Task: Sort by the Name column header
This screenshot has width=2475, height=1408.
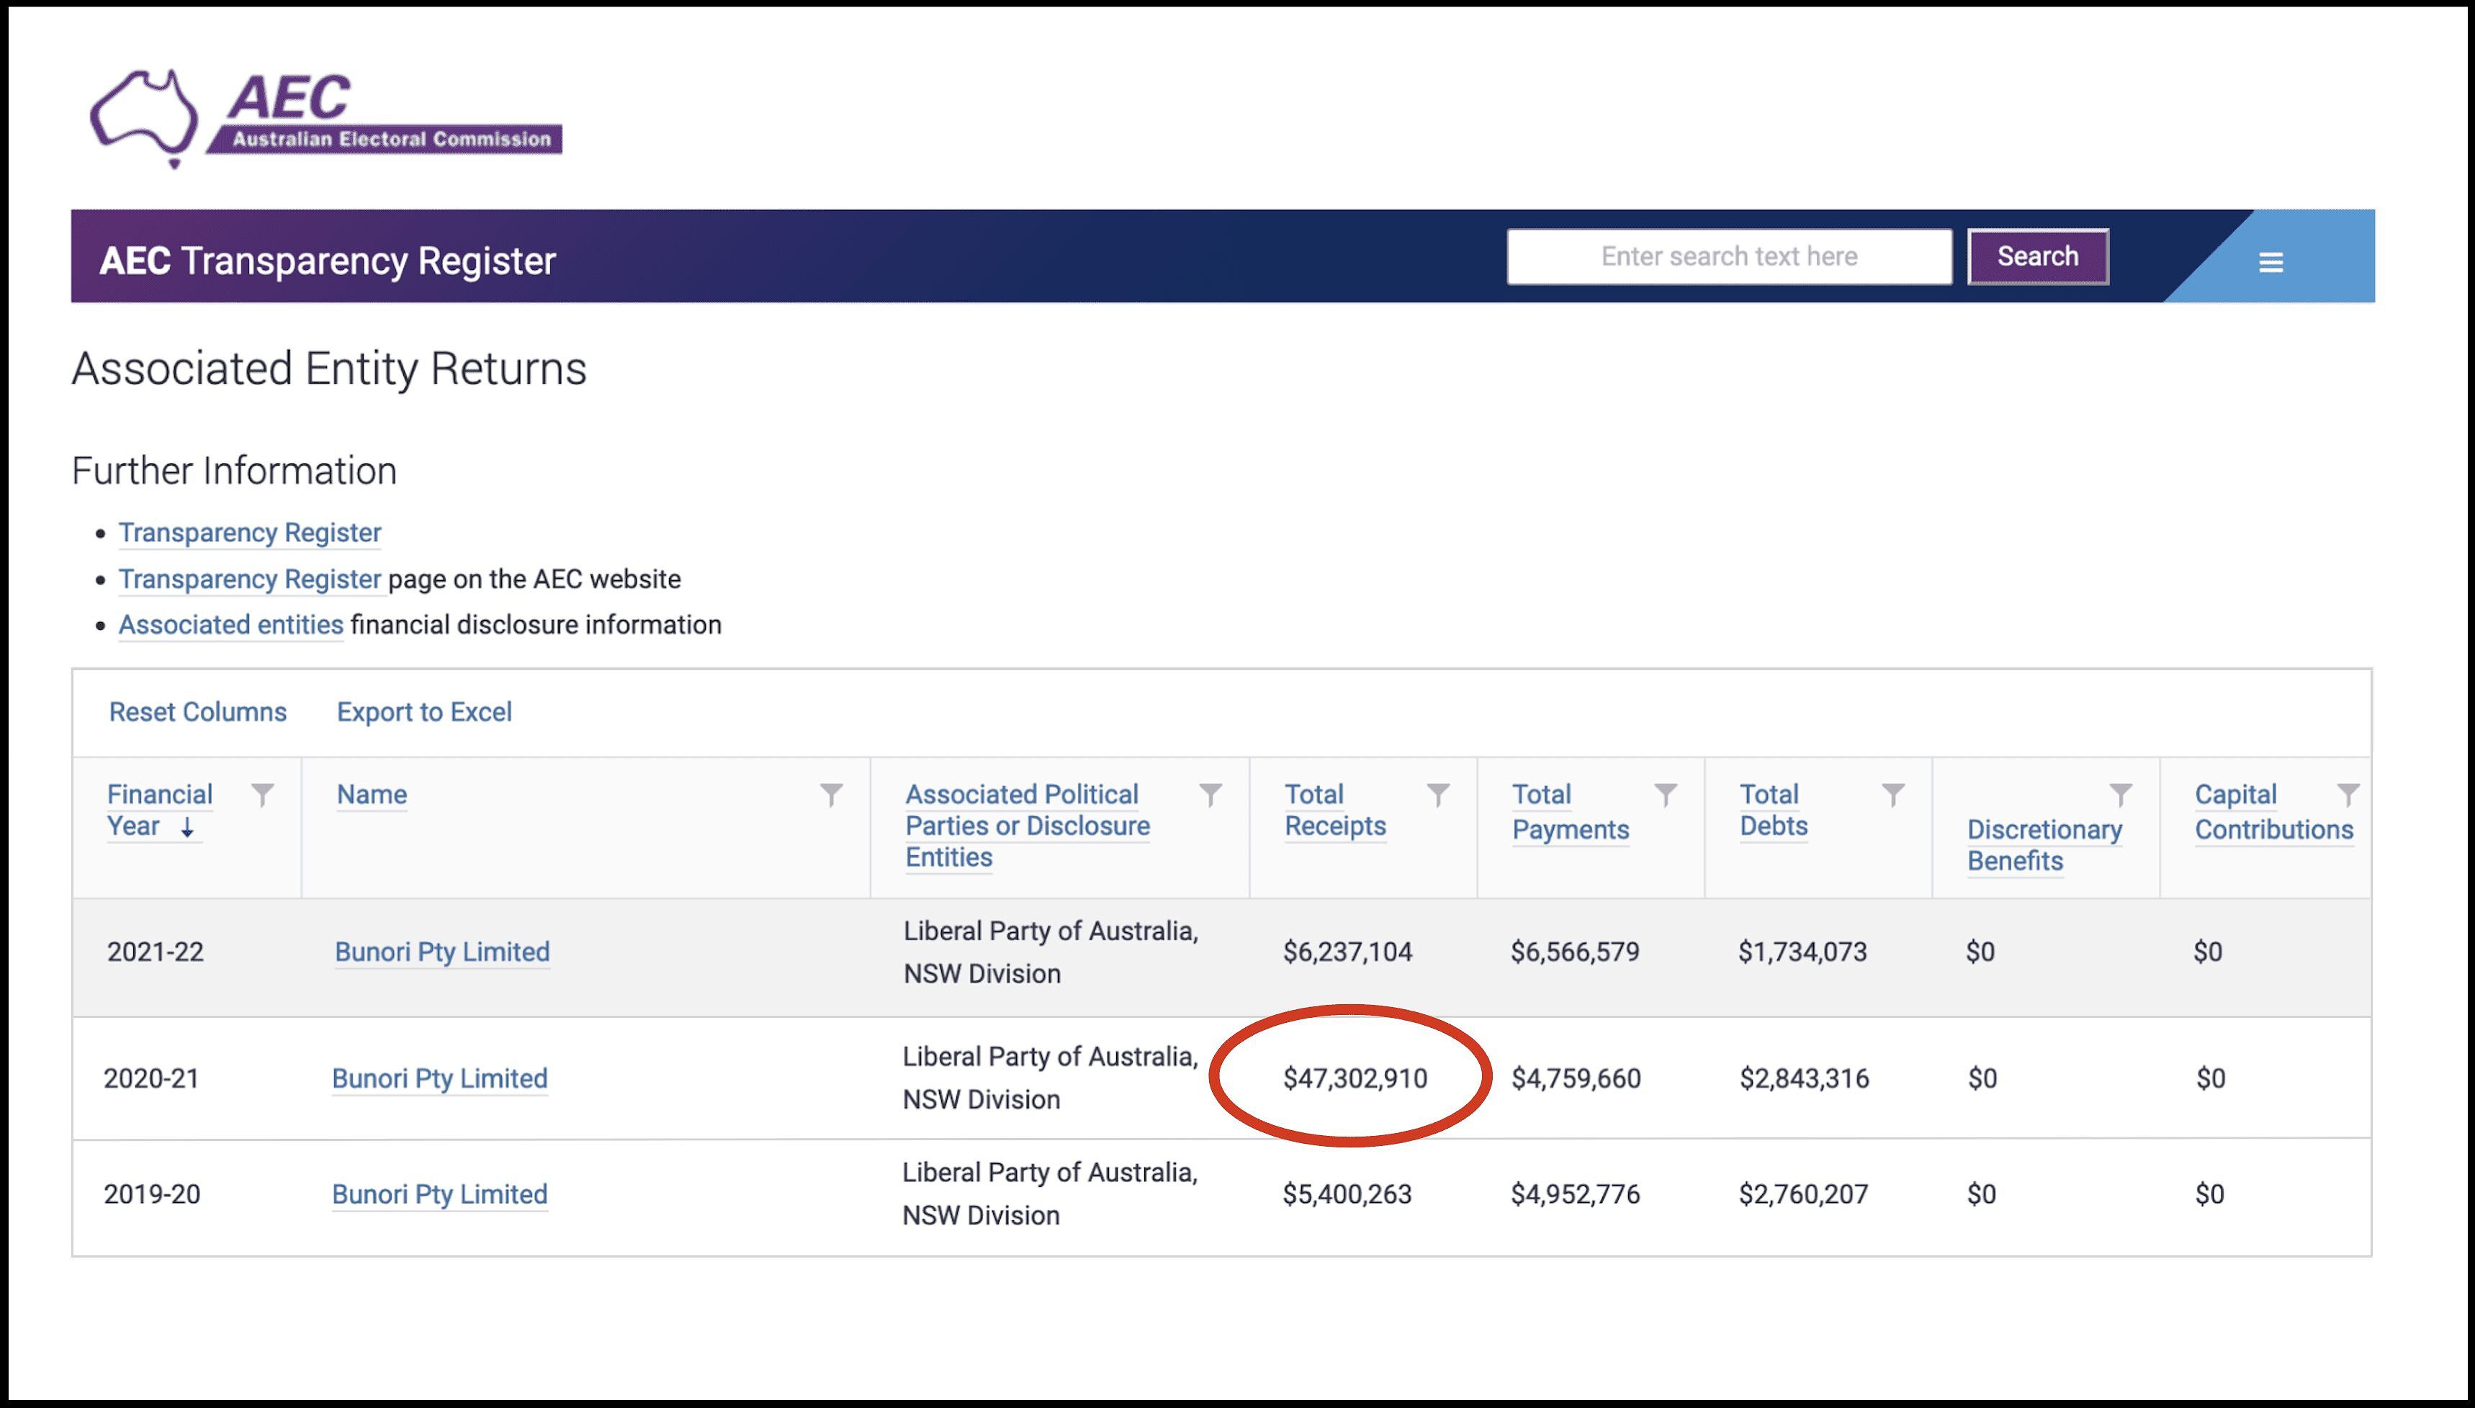Action: pyautogui.click(x=372, y=795)
